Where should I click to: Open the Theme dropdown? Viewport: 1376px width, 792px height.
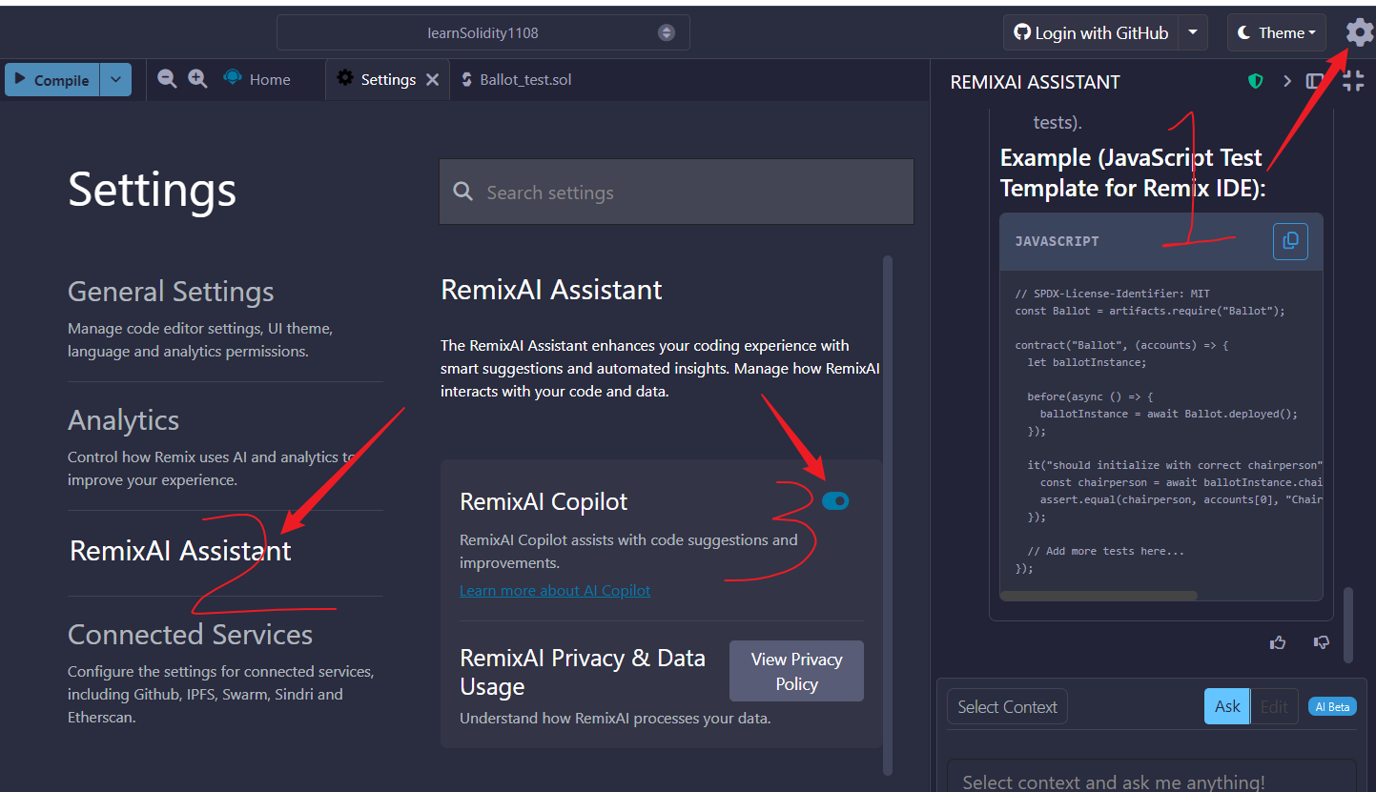coord(1276,32)
